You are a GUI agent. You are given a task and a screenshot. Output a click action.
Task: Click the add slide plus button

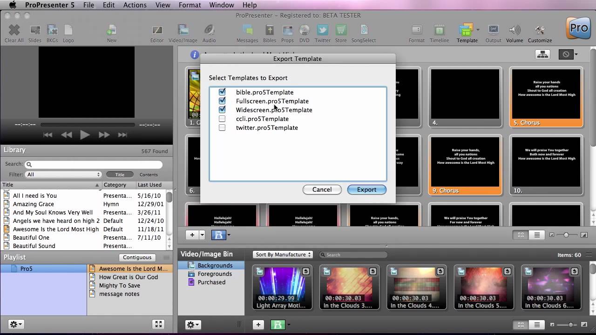[192, 235]
